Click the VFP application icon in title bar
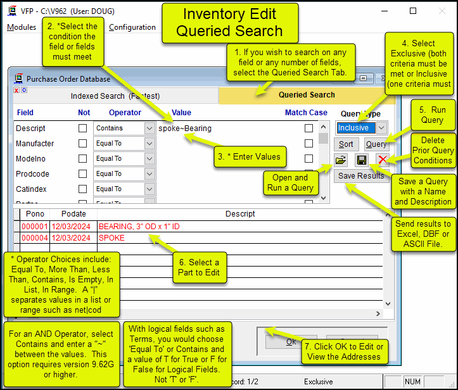Screen dimensions: 458x390 [12, 11]
